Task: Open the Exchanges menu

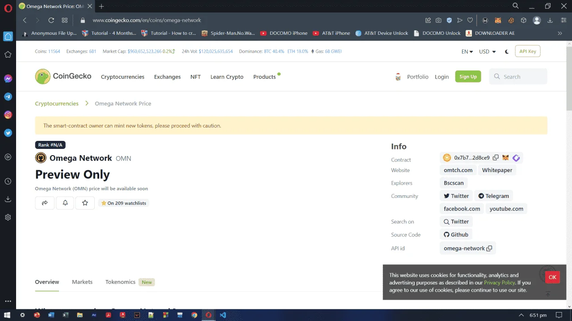Action: (x=167, y=77)
